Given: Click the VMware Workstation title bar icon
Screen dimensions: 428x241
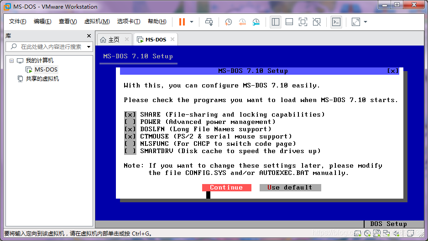Looking at the screenshot, I should [7, 6].
